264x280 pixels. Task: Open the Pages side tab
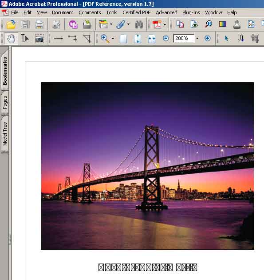[x=5, y=103]
